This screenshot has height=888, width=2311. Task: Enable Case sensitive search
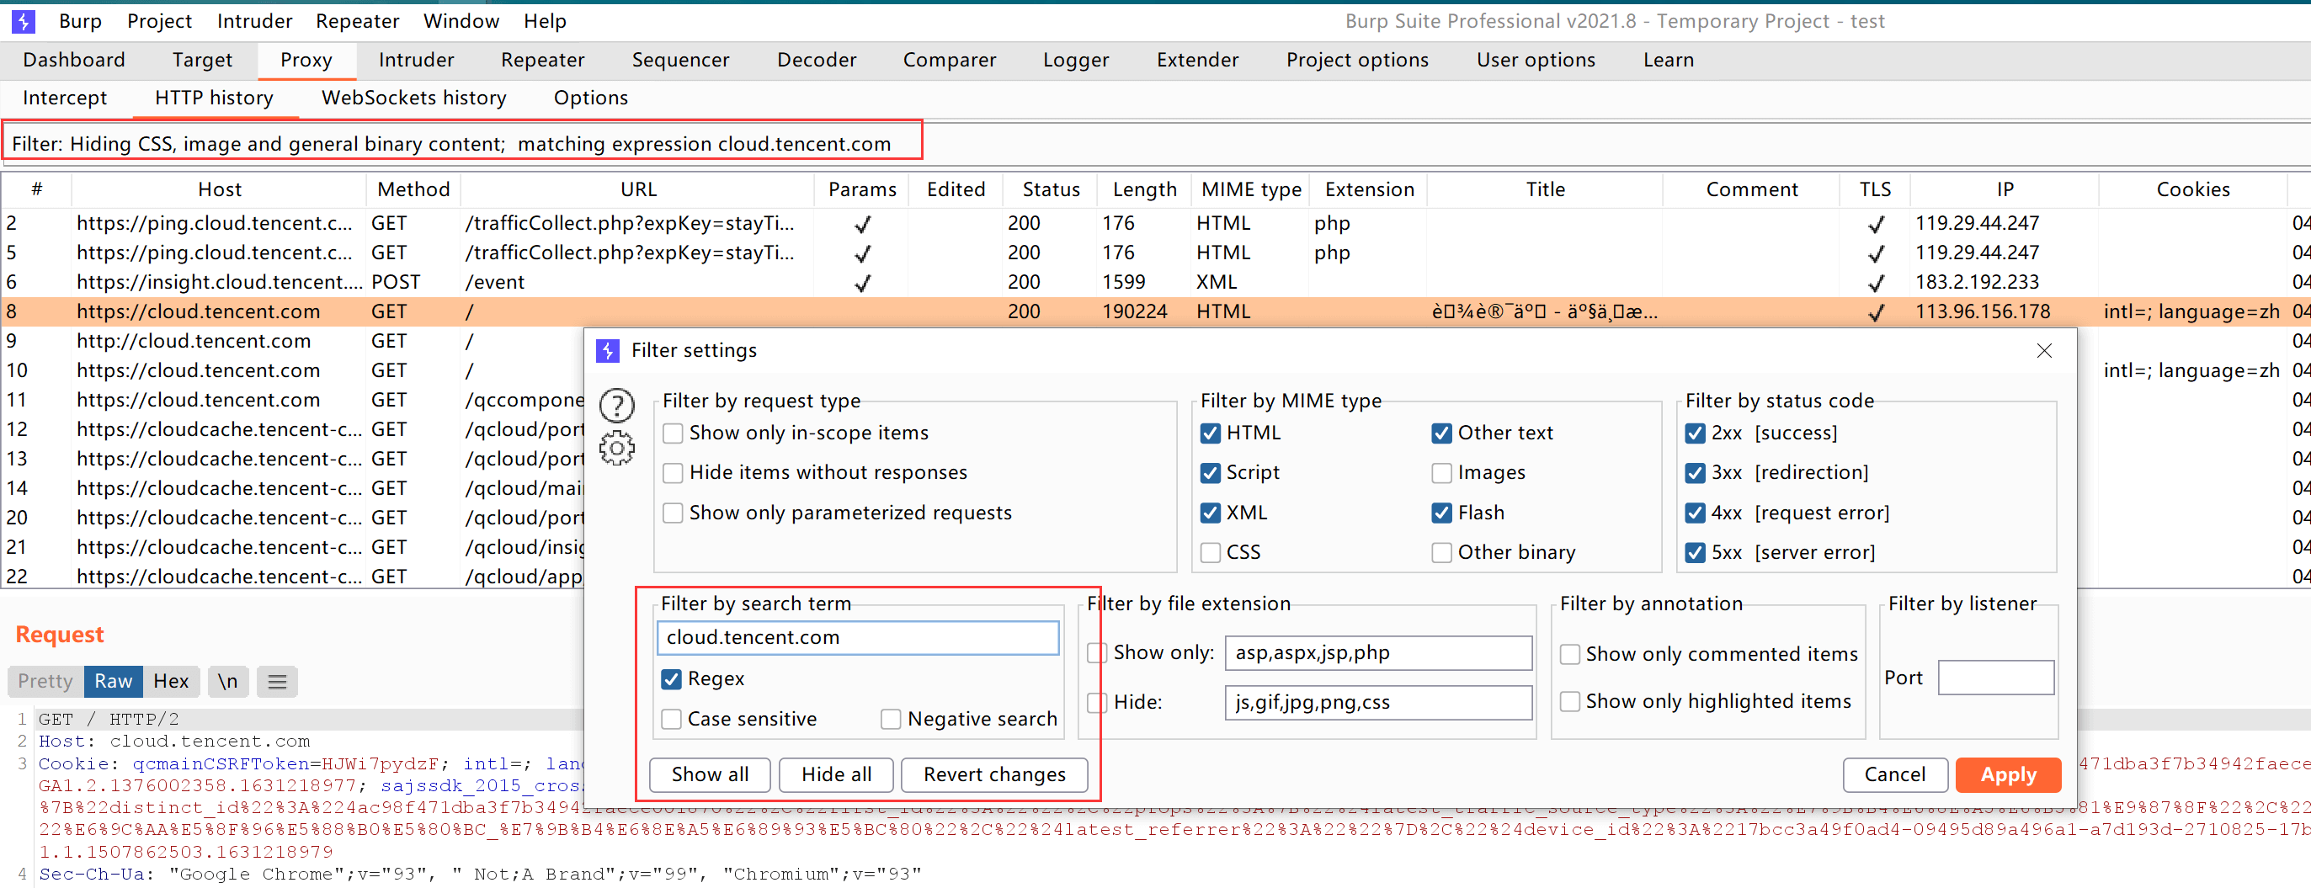(x=671, y=720)
